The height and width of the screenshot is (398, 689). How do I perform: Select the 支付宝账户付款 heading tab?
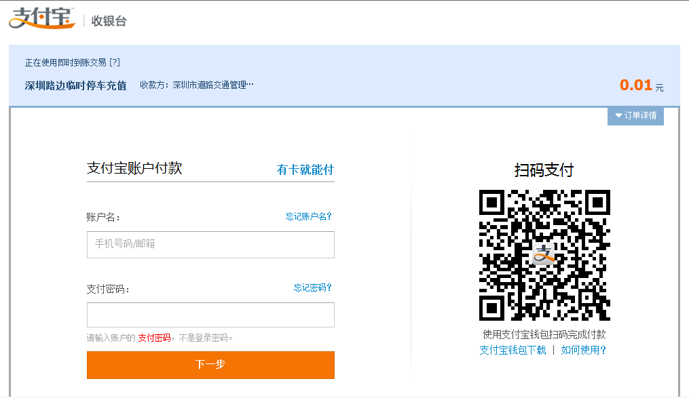(x=134, y=168)
